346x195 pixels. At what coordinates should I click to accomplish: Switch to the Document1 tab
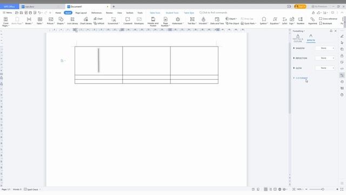(x=88, y=6)
